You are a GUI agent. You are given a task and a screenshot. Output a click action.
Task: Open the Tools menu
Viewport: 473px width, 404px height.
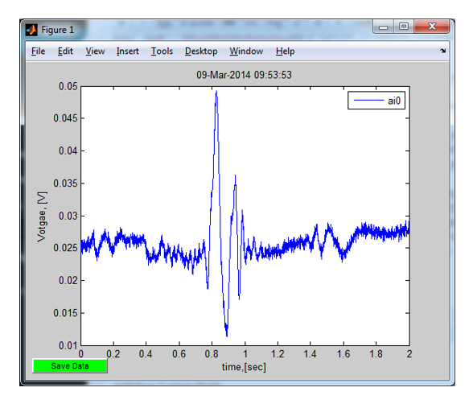(162, 52)
